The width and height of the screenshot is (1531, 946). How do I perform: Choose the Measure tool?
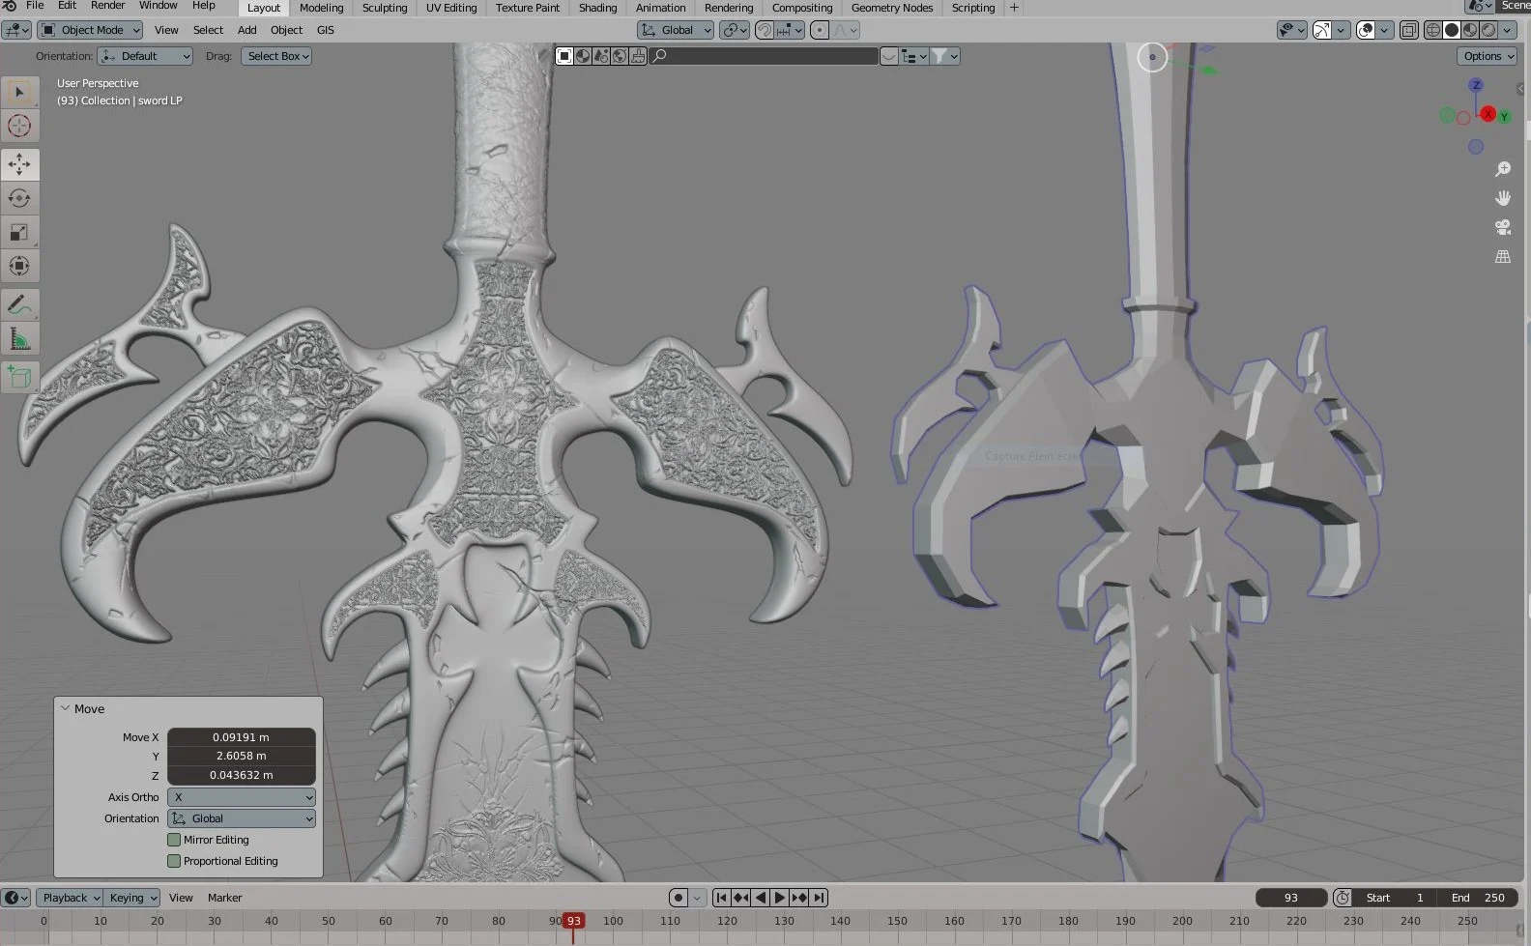click(x=19, y=338)
